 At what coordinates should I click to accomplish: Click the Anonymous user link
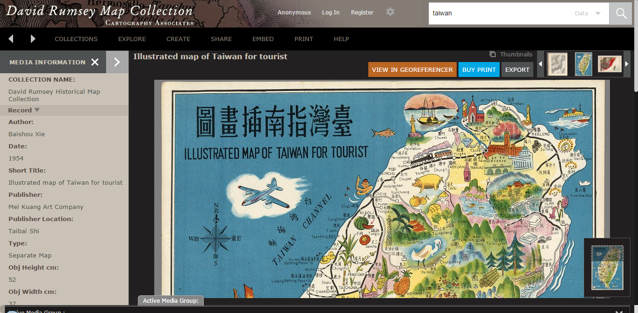point(294,13)
